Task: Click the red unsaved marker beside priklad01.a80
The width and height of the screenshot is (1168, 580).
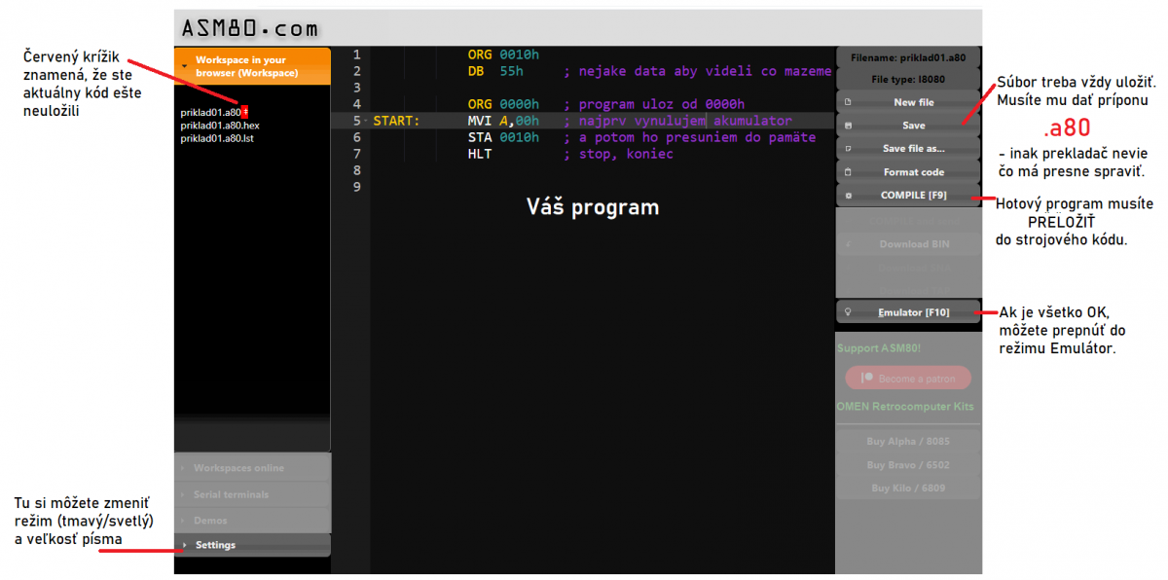Action: coord(245,112)
